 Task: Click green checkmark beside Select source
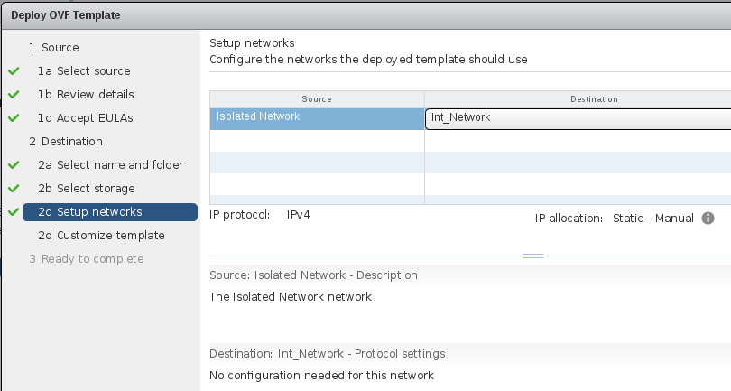tap(14, 71)
